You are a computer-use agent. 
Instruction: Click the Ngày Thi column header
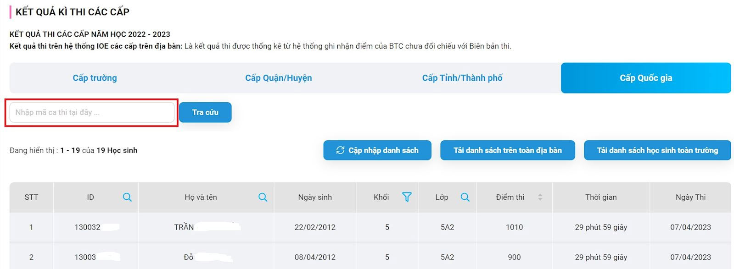point(690,197)
